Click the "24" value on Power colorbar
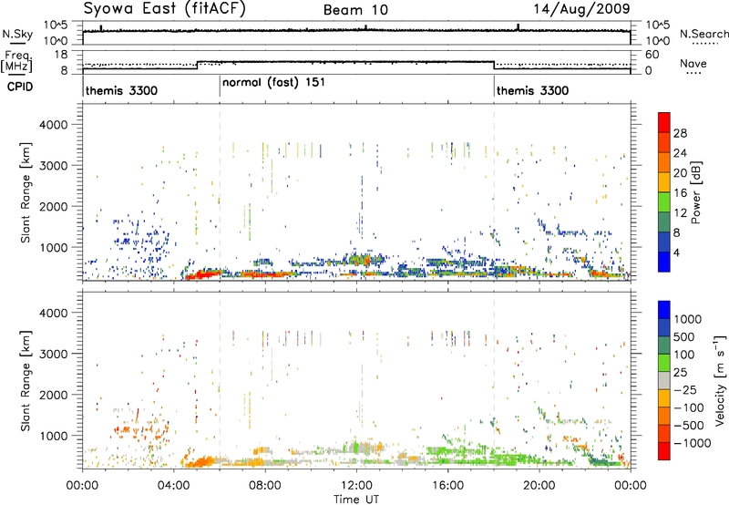The width and height of the screenshot is (729, 505). (x=680, y=153)
